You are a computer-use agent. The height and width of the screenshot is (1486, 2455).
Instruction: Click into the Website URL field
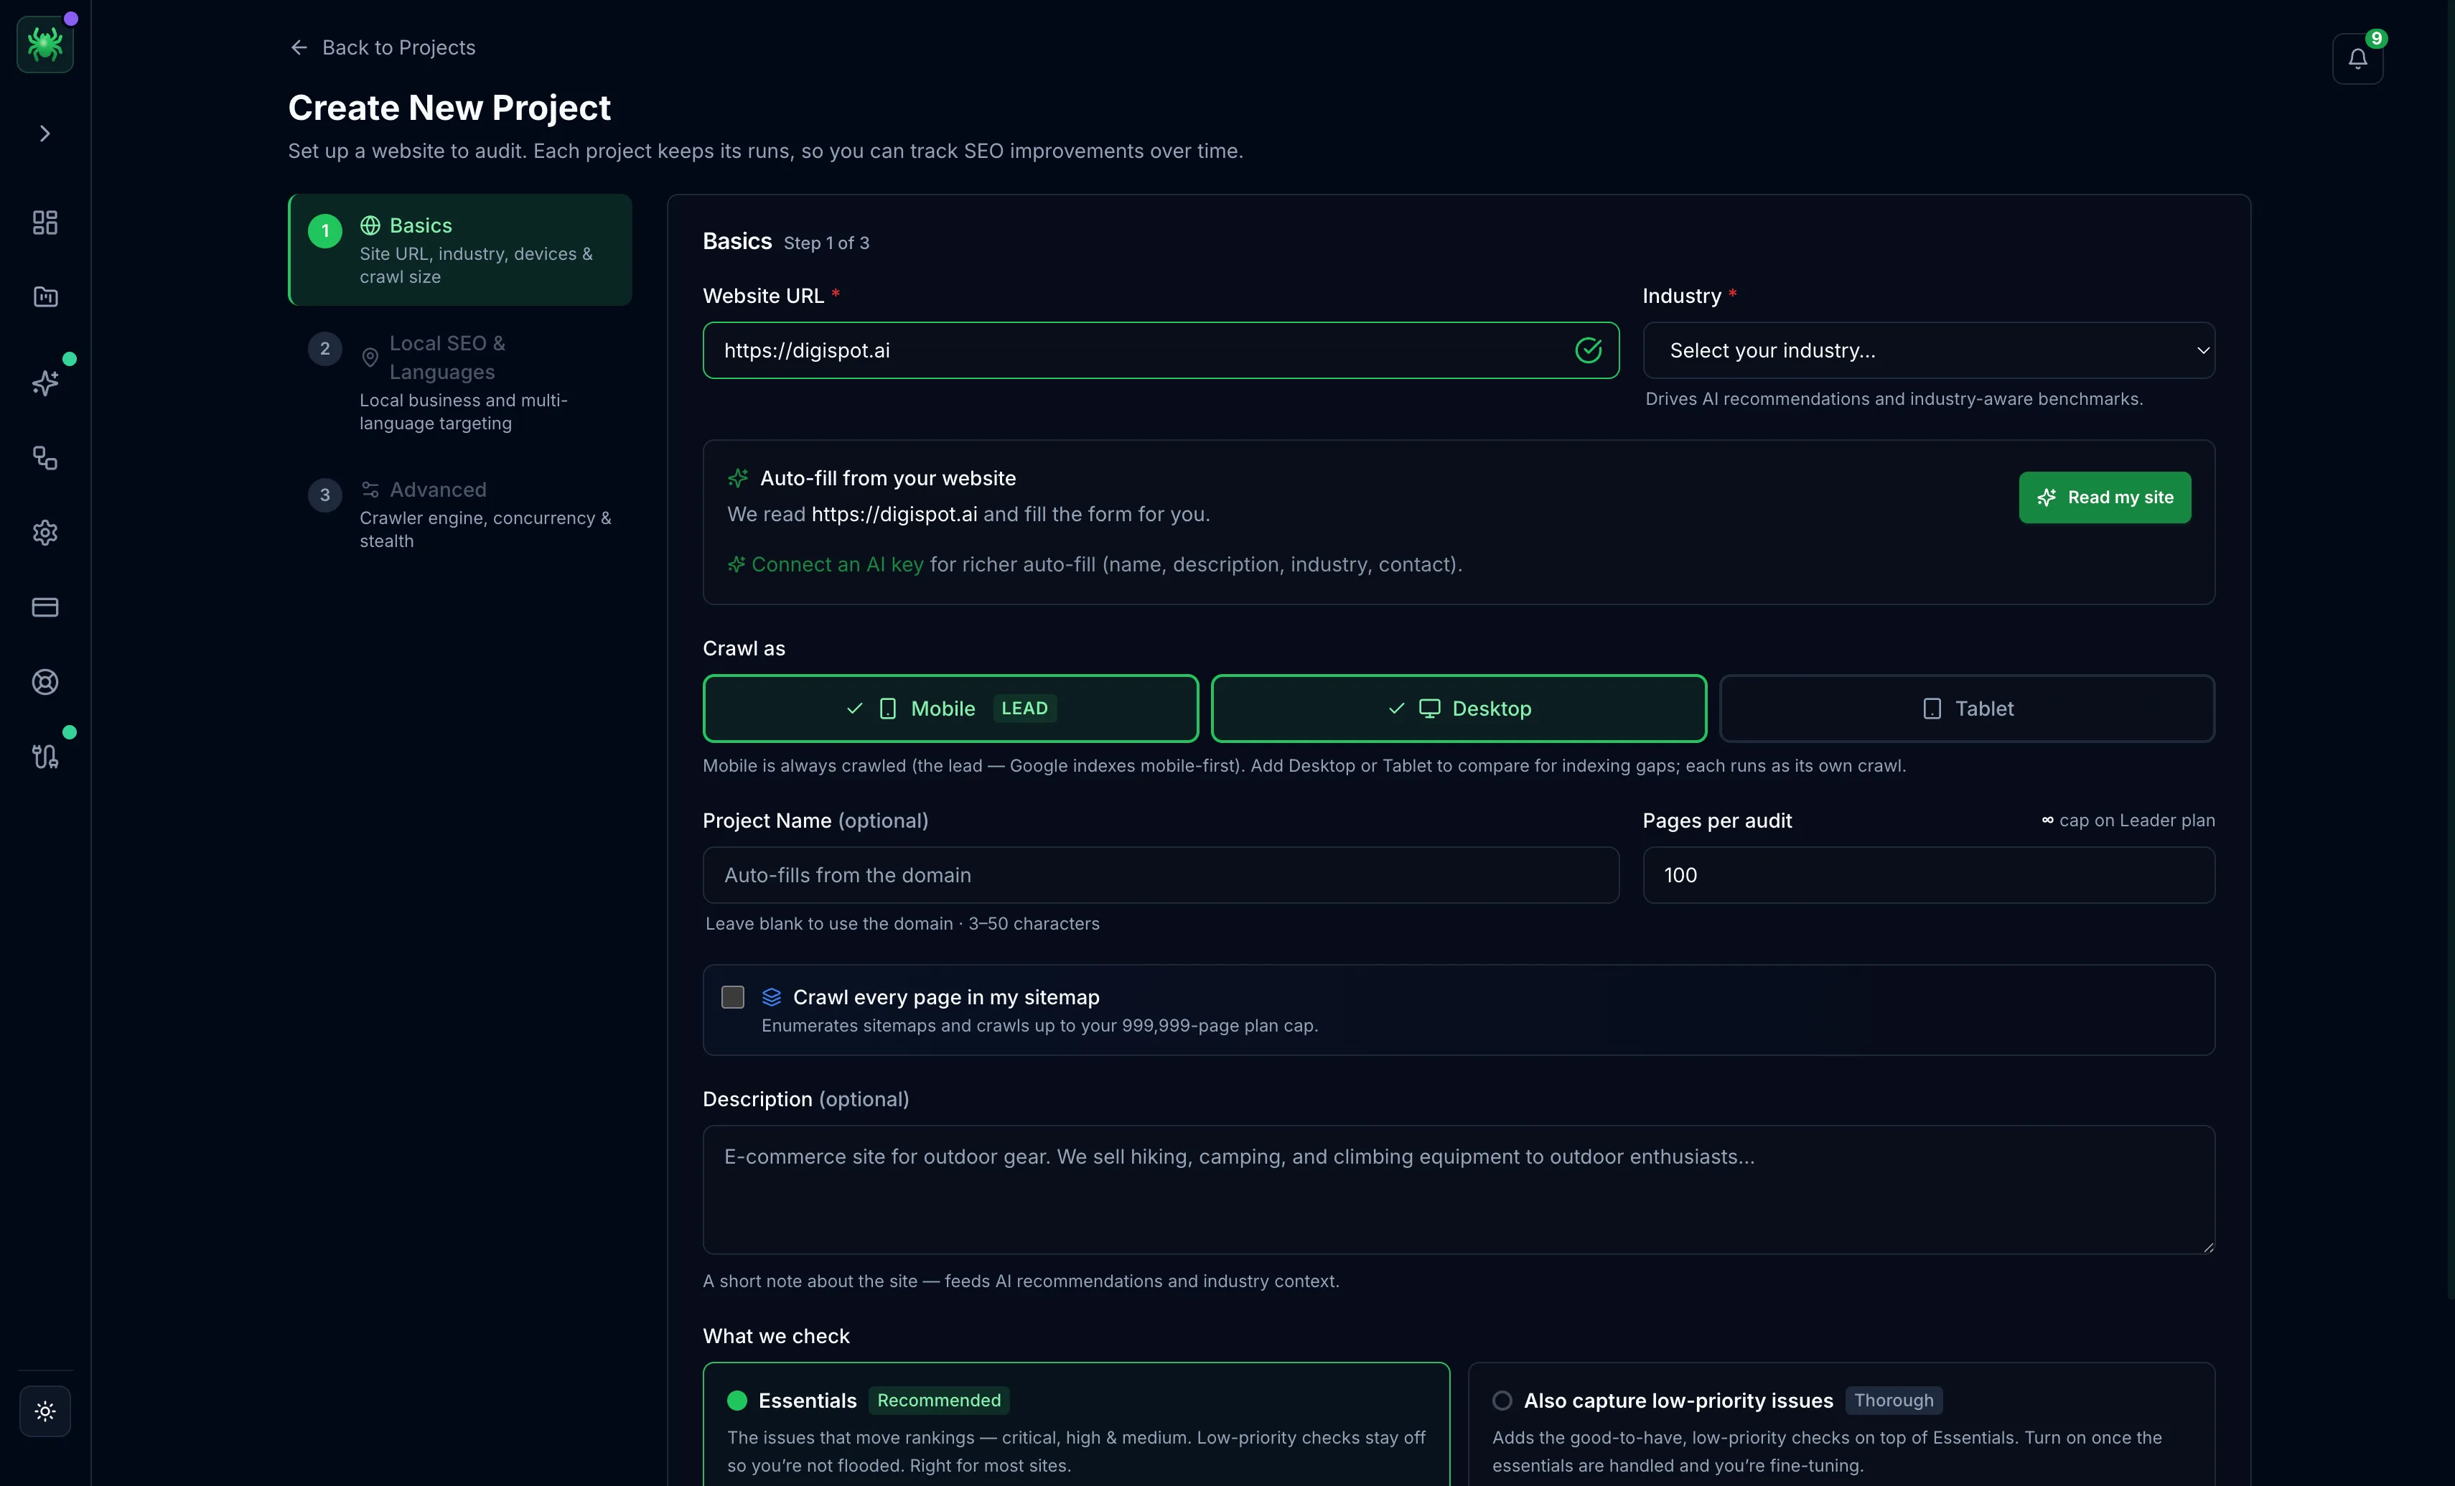pos(1161,350)
